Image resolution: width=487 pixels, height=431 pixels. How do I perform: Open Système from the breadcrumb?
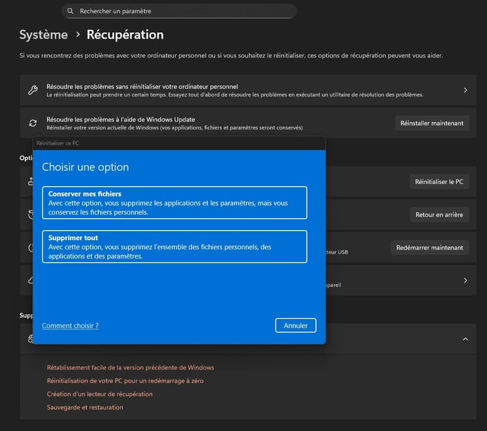[x=43, y=34]
